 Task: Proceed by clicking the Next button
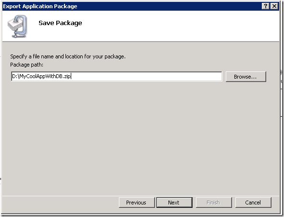[x=174, y=203]
